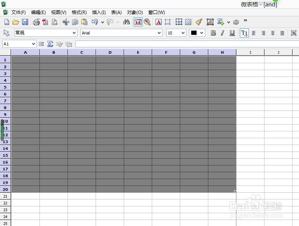Use the format painter brush icon
The image size is (299, 226).
coord(199,22)
